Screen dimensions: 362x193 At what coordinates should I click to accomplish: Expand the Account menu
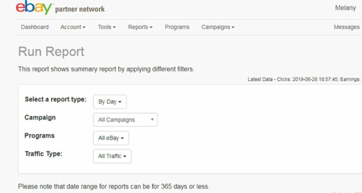click(73, 27)
